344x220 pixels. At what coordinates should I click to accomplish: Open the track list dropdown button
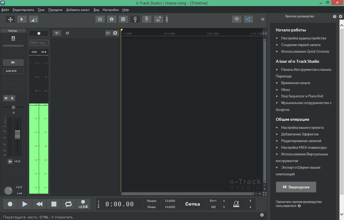(57, 33)
